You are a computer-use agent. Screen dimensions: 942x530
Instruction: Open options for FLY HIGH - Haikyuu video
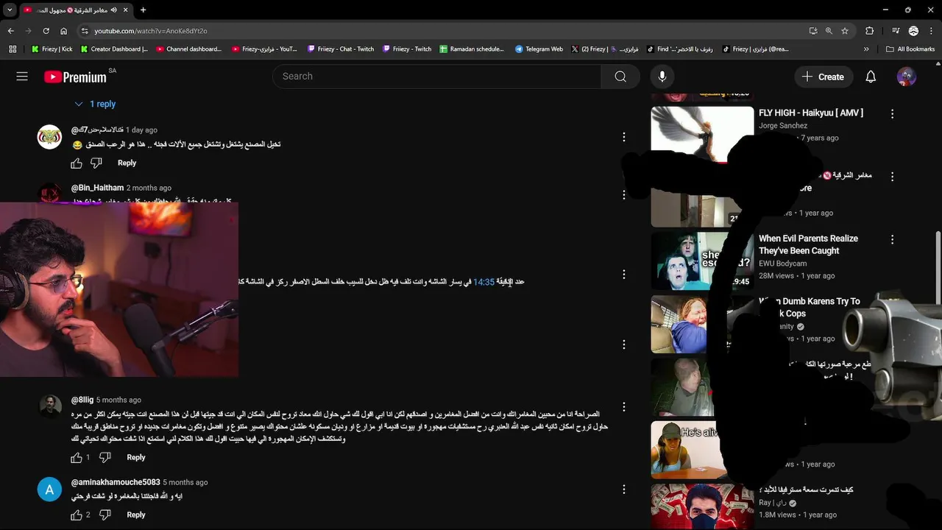[x=892, y=114]
